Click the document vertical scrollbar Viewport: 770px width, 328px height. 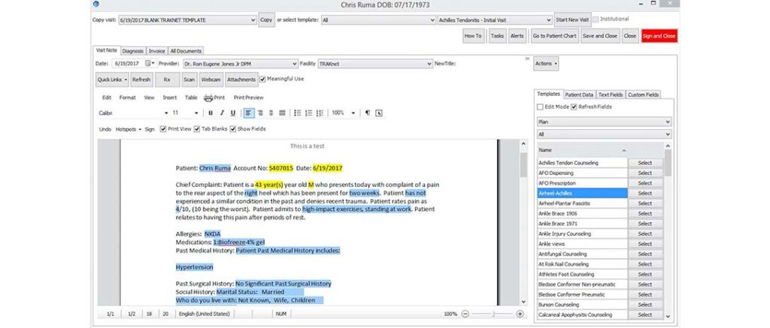click(x=523, y=223)
